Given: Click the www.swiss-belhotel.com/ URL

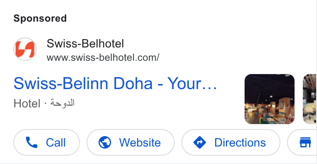Looking at the screenshot, I should pyautogui.click(x=103, y=58).
